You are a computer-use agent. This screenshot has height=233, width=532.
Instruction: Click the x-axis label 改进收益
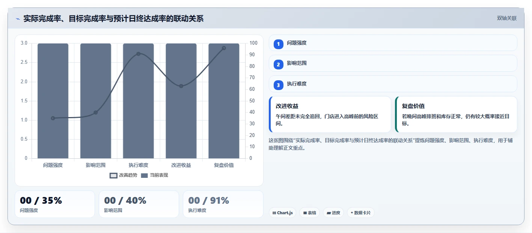181,165
